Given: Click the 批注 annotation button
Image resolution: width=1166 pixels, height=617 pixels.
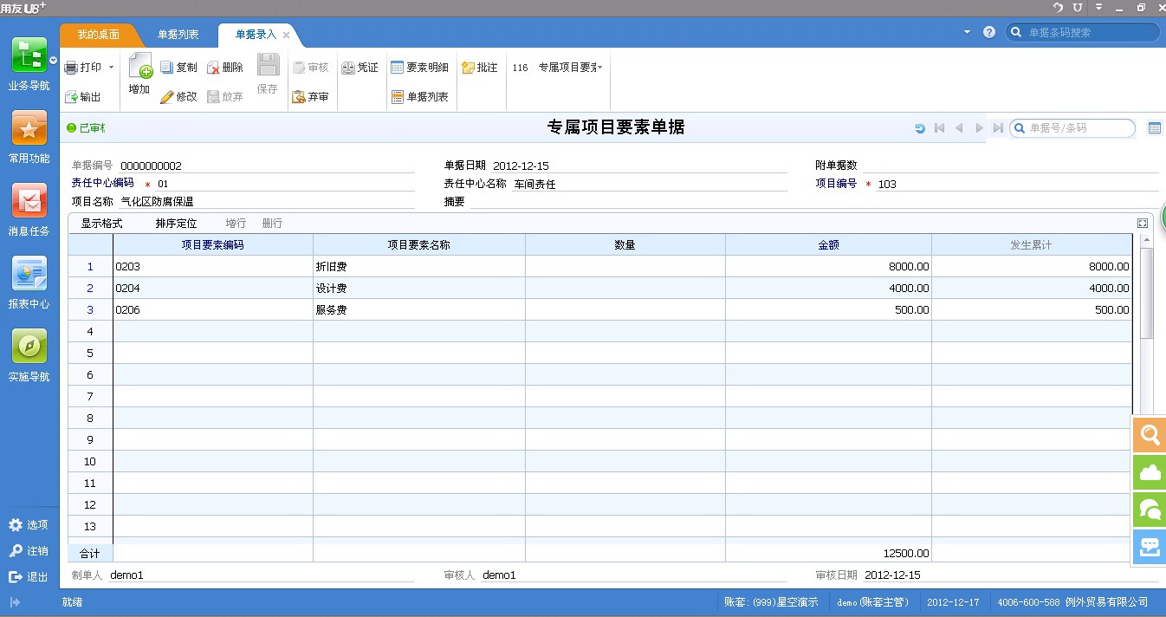Looking at the screenshot, I should (480, 68).
